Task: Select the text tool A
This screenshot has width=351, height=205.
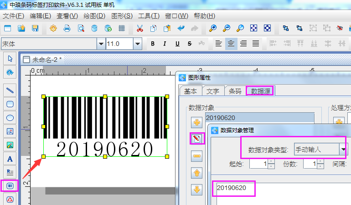Action: click(10, 159)
